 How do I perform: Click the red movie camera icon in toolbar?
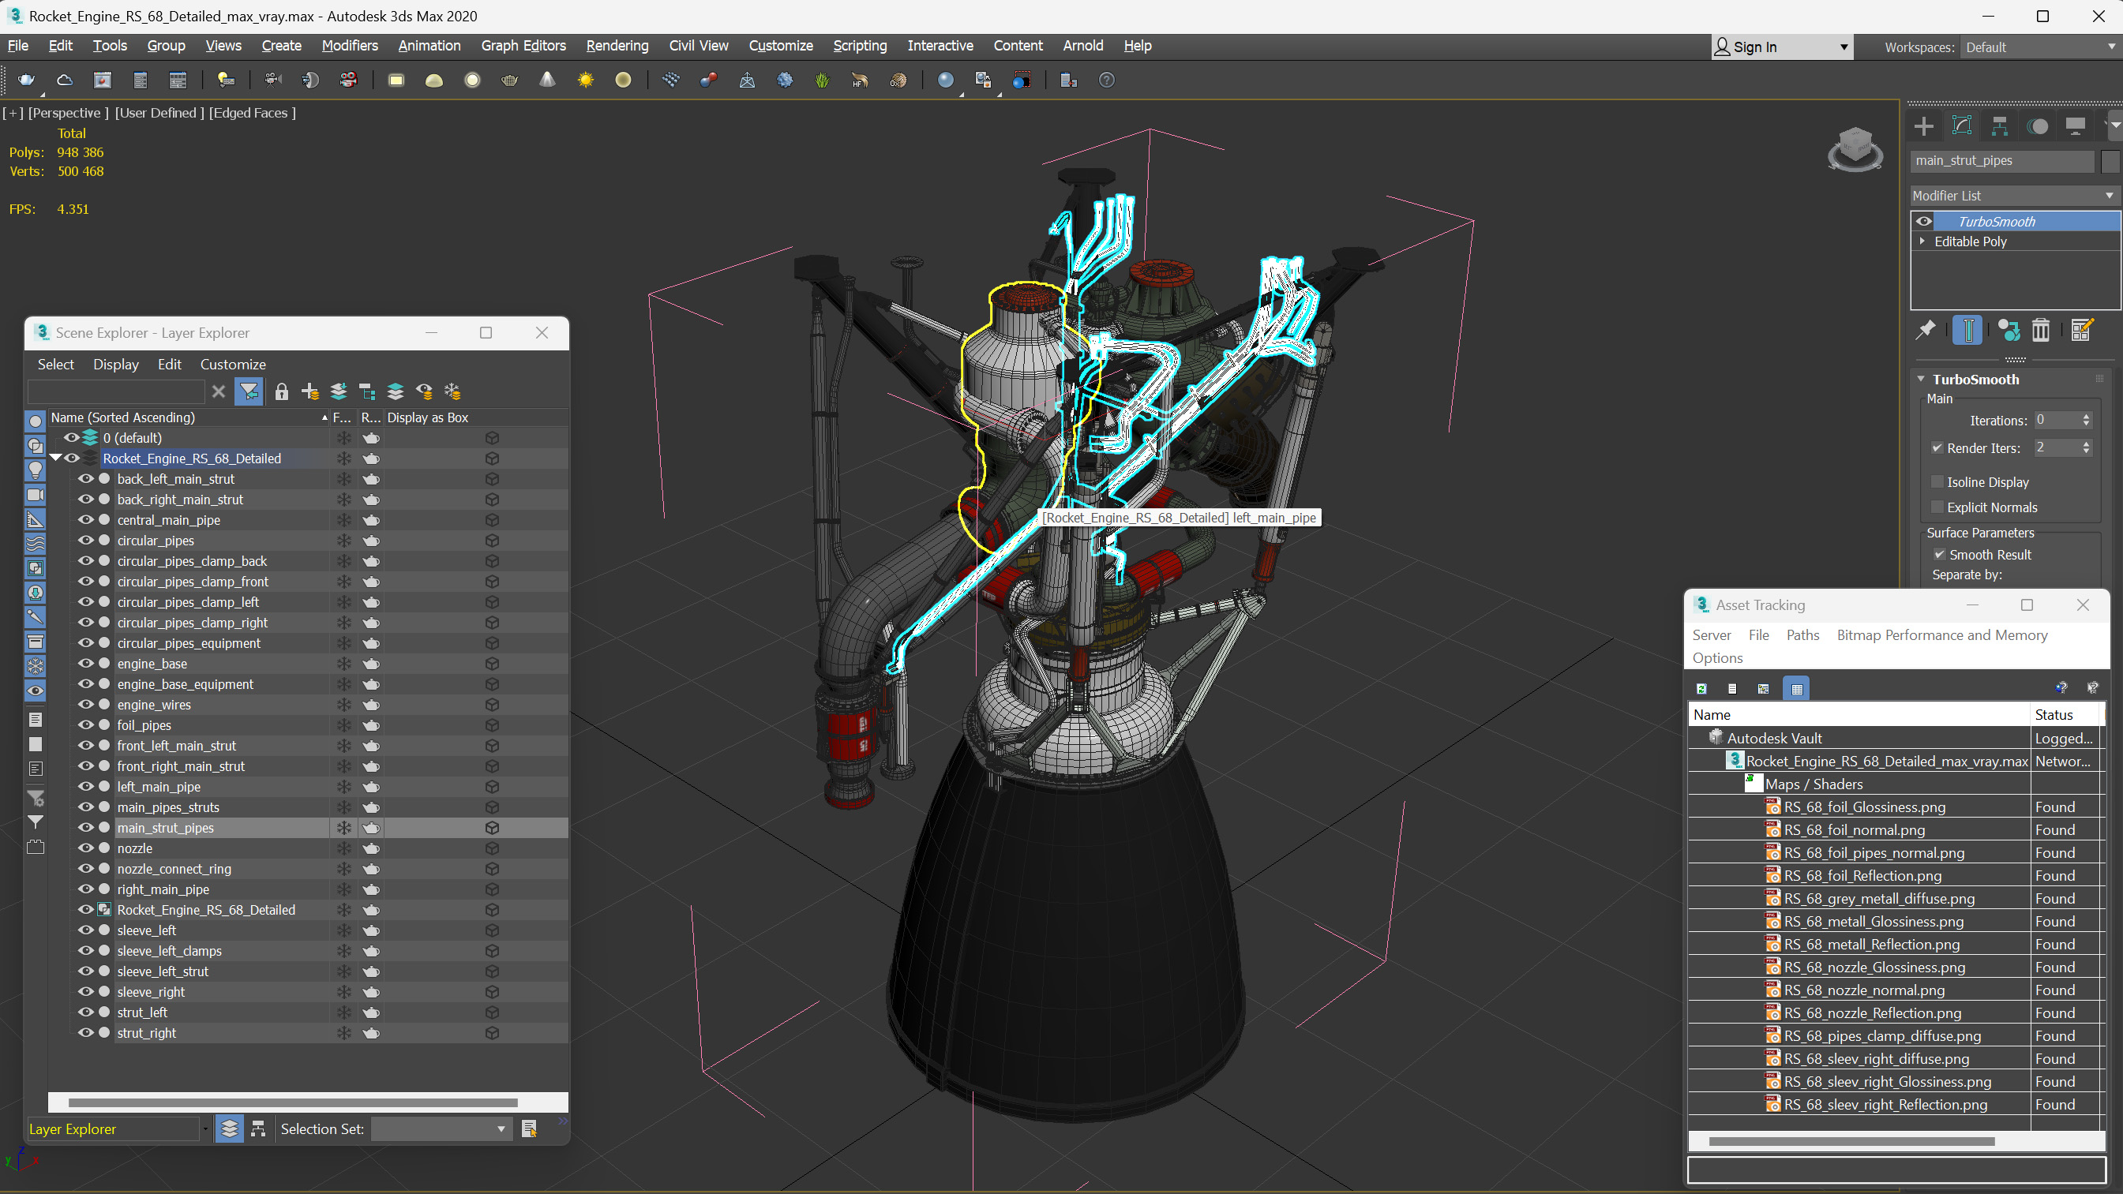(x=348, y=80)
